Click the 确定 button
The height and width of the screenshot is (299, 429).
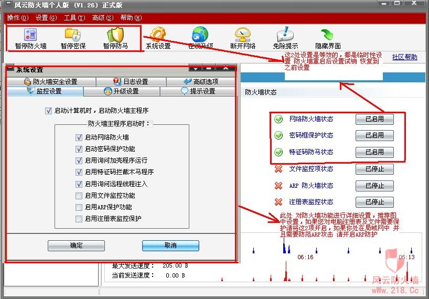pyautogui.click(x=76, y=245)
